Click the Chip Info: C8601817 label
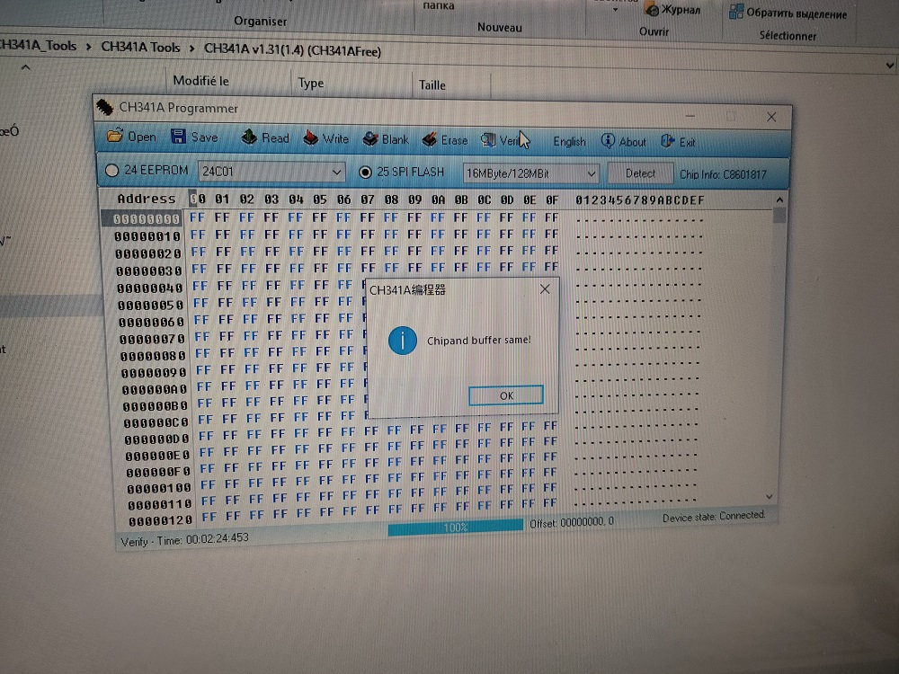This screenshot has height=674, width=899. 723,174
